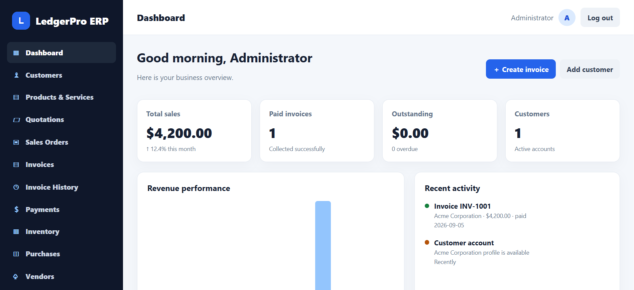Image resolution: width=634 pixels, height=290 pixels.
Task: Click the Inventory barcode icon
Action: point(16,232)
